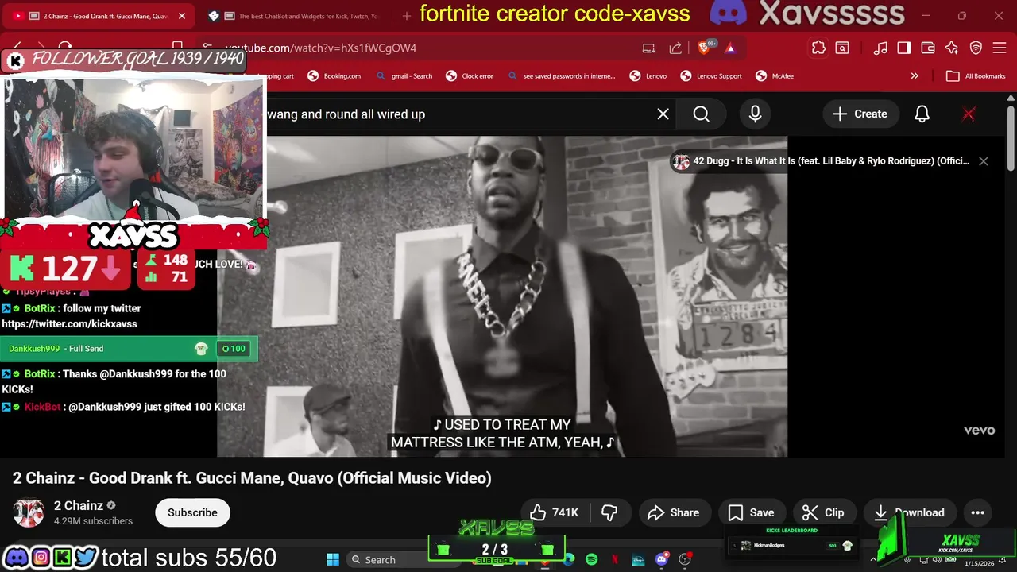Click the install app icon in address bar
Viewport: 1017px width, 572px height.
click(649, 48)
